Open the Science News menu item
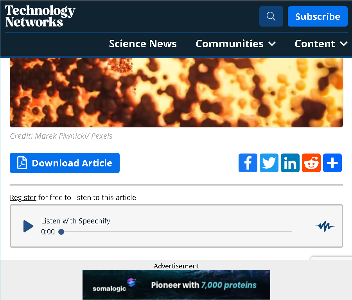This screenshot has height=300, width=352. 143,43
